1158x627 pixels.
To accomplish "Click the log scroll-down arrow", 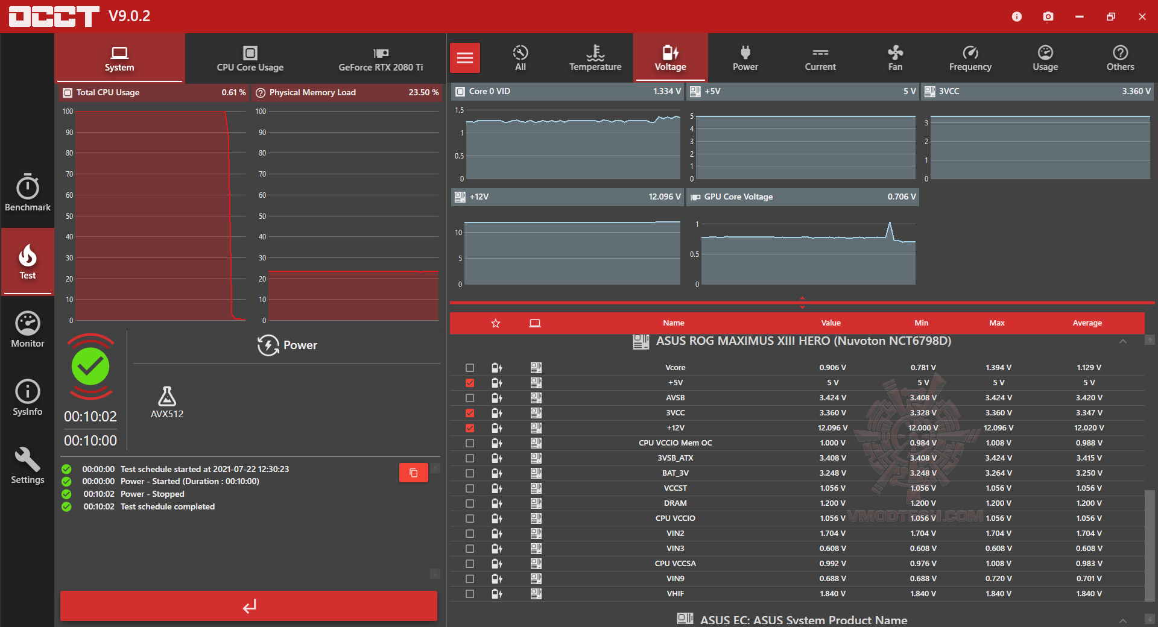I will 435,573.
